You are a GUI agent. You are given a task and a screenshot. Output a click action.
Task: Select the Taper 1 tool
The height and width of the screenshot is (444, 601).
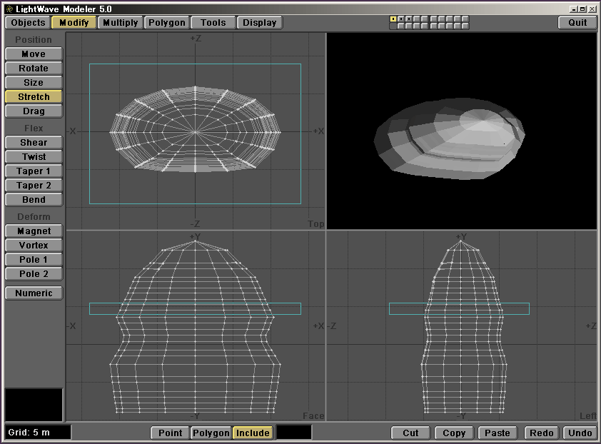click(34, 171)
